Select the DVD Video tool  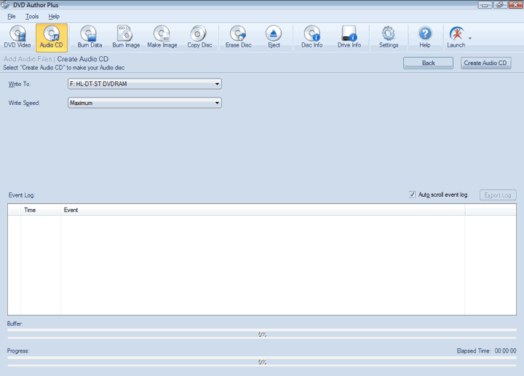(19, 37)
